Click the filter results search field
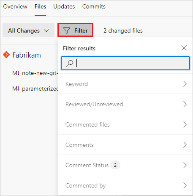Screen dimensions: 193x196 coord(125,63)
